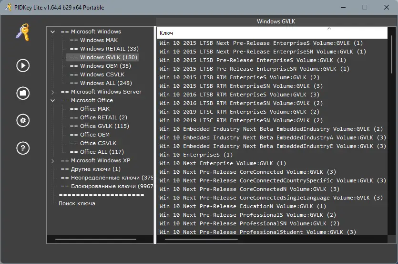Select Windows RETAIL (33) in tree

pyautogui.click(x=109, y=49)
